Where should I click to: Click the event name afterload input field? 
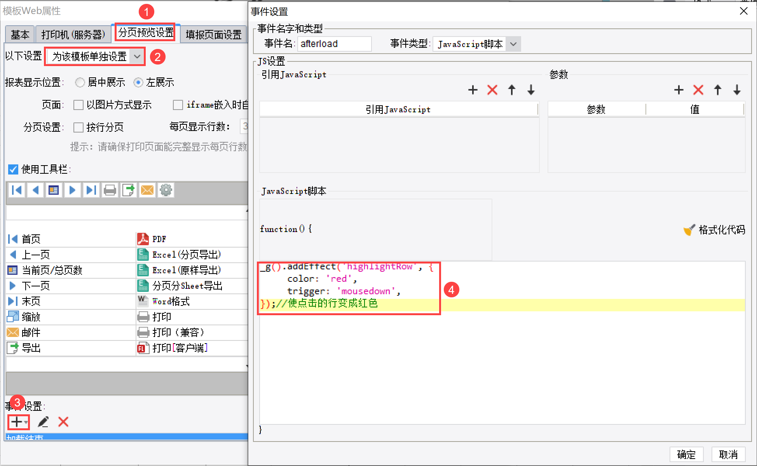point(334,44)
